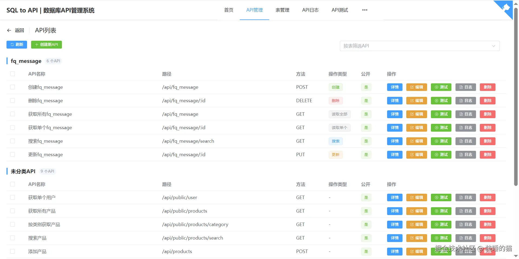Check the select-all checkbox for fq_message APIs
This screenshot has width=519, height=259.
pyautogui.click(x=13, y=74)
